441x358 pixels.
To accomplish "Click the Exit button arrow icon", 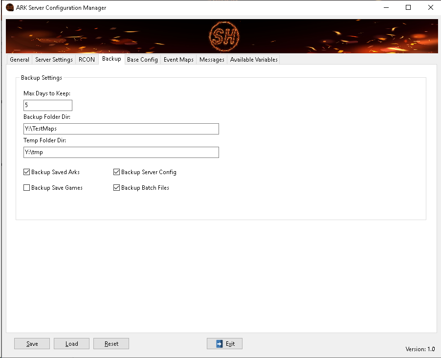I will tap(220, 344).
